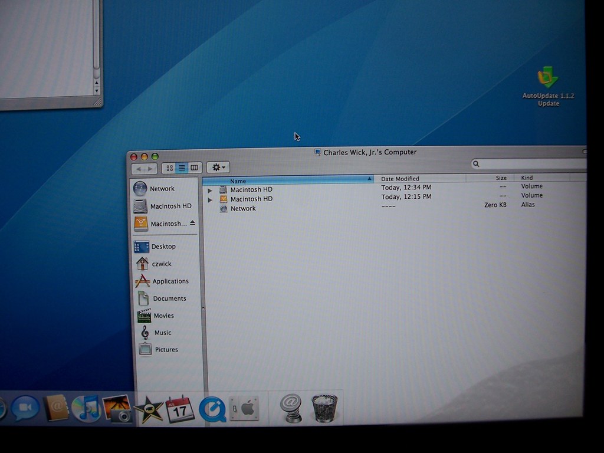The image size is (604, 453).
Task: Select orange Macintosh HD drive icon in list
Action: click(224, 199)
